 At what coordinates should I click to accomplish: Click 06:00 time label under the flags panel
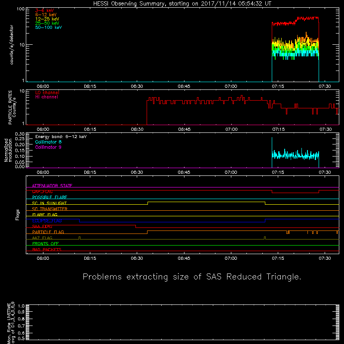[43, 258]
